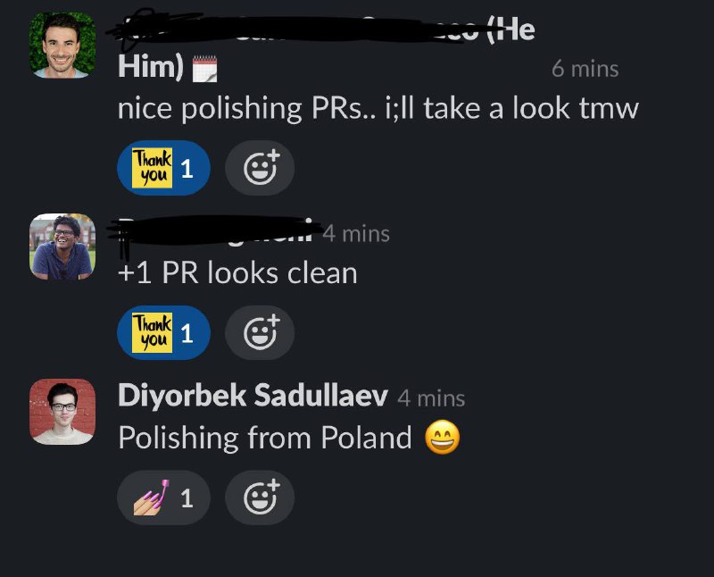This screenshot has width=714, height=577.
Task: Open profile avatar beside polishing PRs message
Action: tap(62, 46)
